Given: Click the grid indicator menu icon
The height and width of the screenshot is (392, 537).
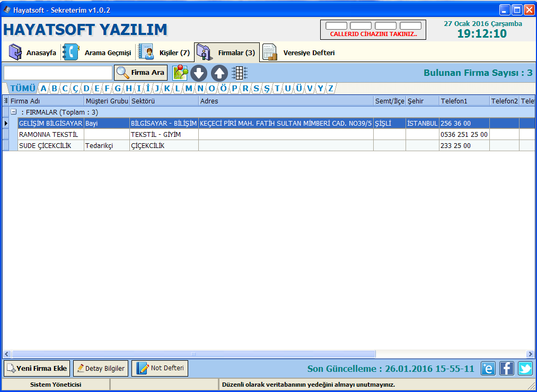Looking at the screenshot, I should (6, 101).
